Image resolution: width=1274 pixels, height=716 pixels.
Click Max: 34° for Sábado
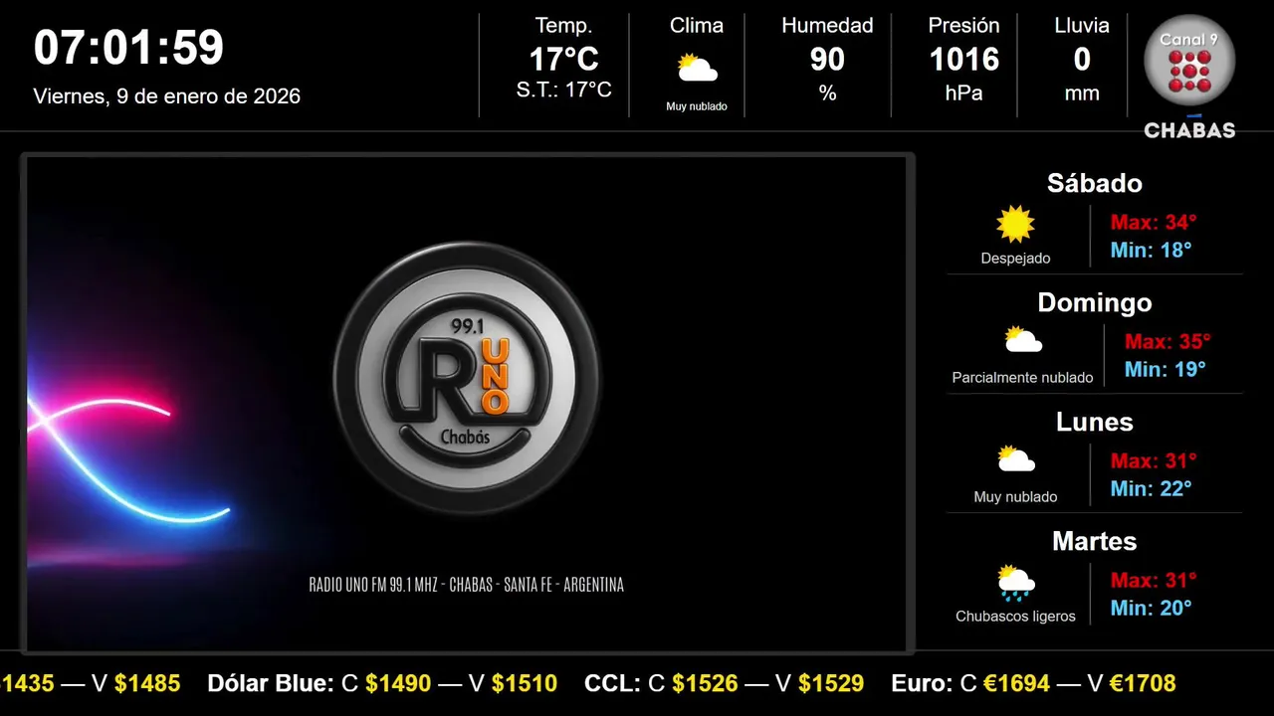pyautogui.click(x=1154, y=222)
